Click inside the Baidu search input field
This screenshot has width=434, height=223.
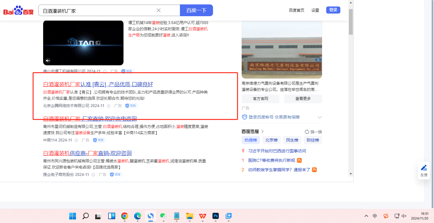point(97,11)
